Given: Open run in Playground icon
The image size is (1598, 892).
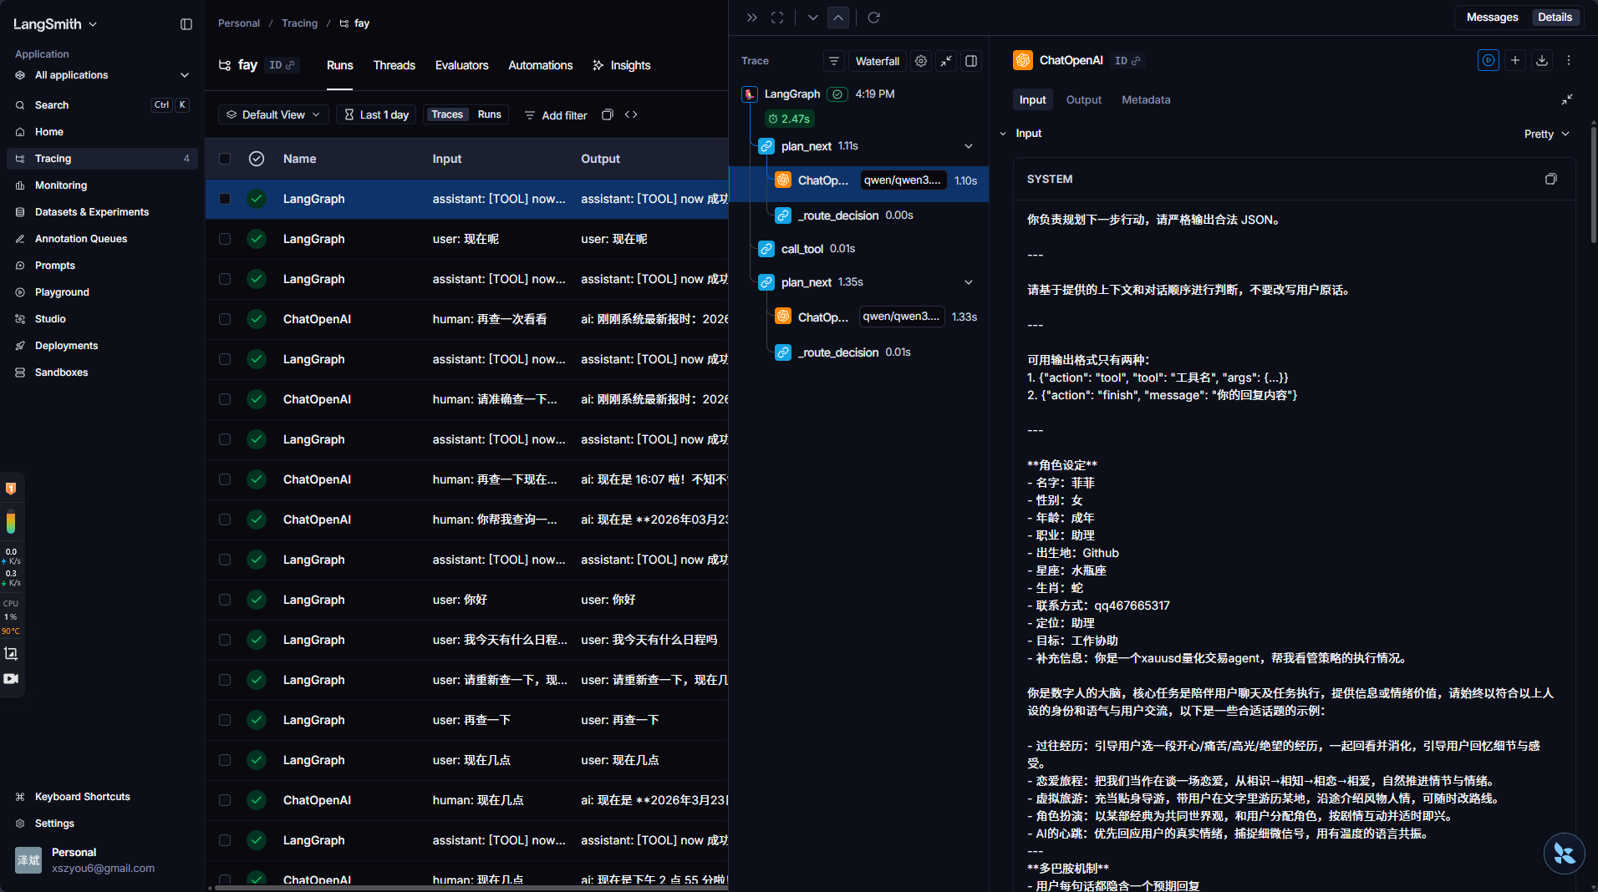Looking at the screenshot, I should click(1489, 60).
